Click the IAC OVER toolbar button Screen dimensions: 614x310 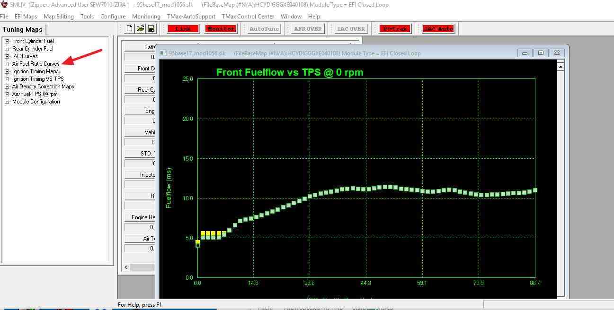click(x=351, y=29)
